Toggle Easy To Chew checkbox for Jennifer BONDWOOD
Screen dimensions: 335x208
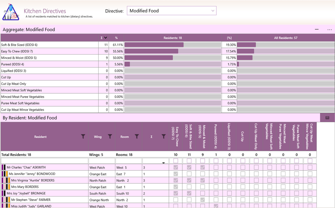pyautogui.click(x=176, y=174)
